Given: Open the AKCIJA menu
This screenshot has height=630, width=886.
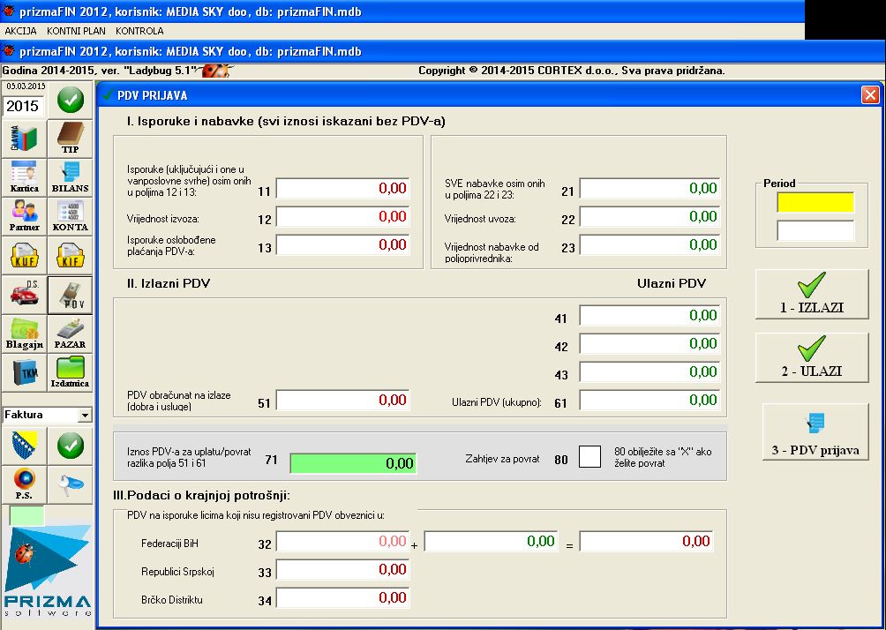Looking at the screenshot, I should (x=21, y=31).
